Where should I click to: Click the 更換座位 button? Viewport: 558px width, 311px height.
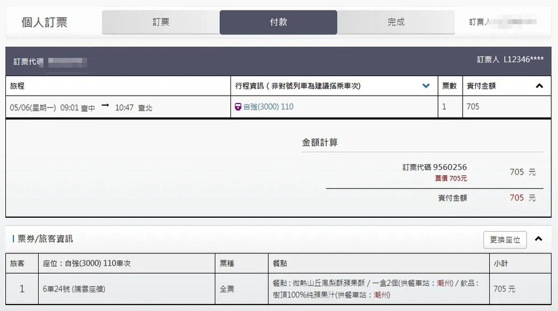[x=505, y=240]
